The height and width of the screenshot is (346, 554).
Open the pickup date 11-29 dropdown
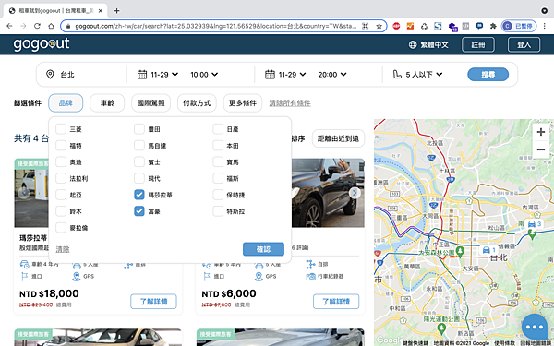coord(164,75)
